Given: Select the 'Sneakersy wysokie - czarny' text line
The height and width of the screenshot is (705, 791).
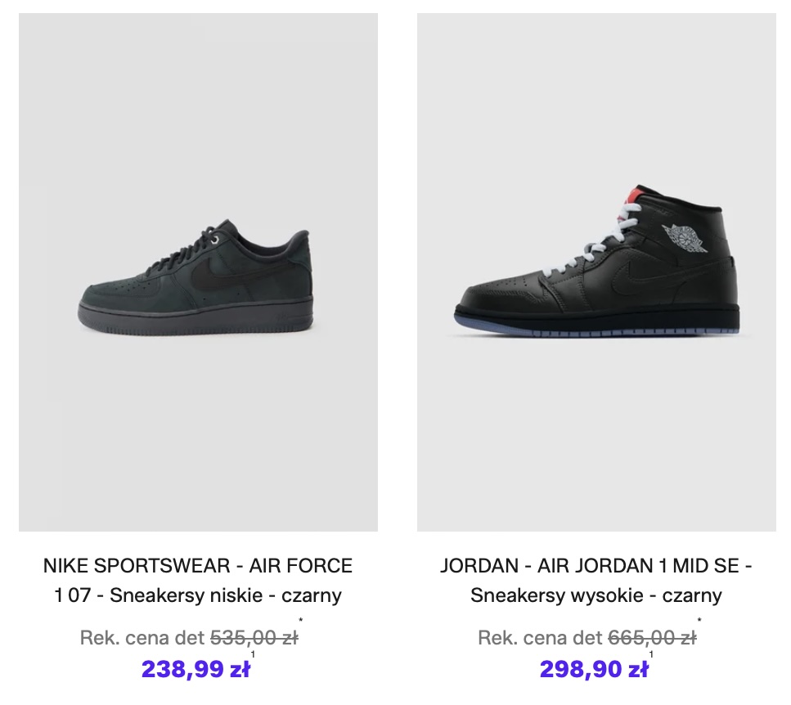Looking at the screenshot, I should [x=595, y=595].
